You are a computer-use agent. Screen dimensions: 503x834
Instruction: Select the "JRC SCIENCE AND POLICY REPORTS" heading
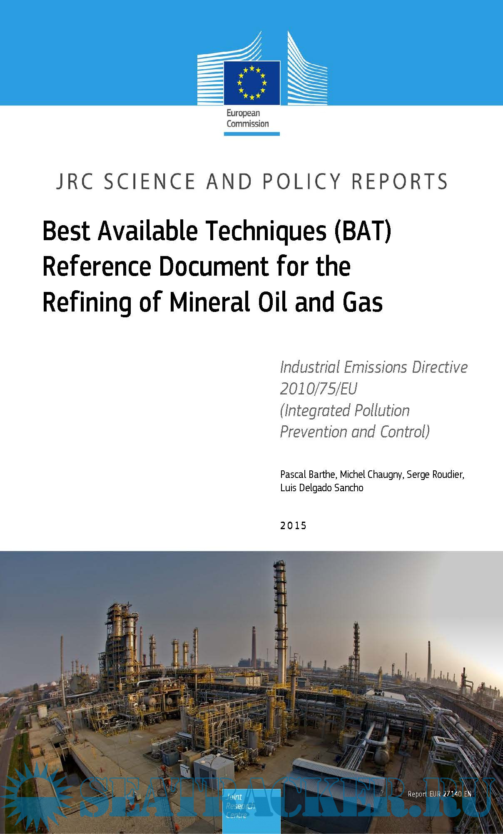[251, 181]
